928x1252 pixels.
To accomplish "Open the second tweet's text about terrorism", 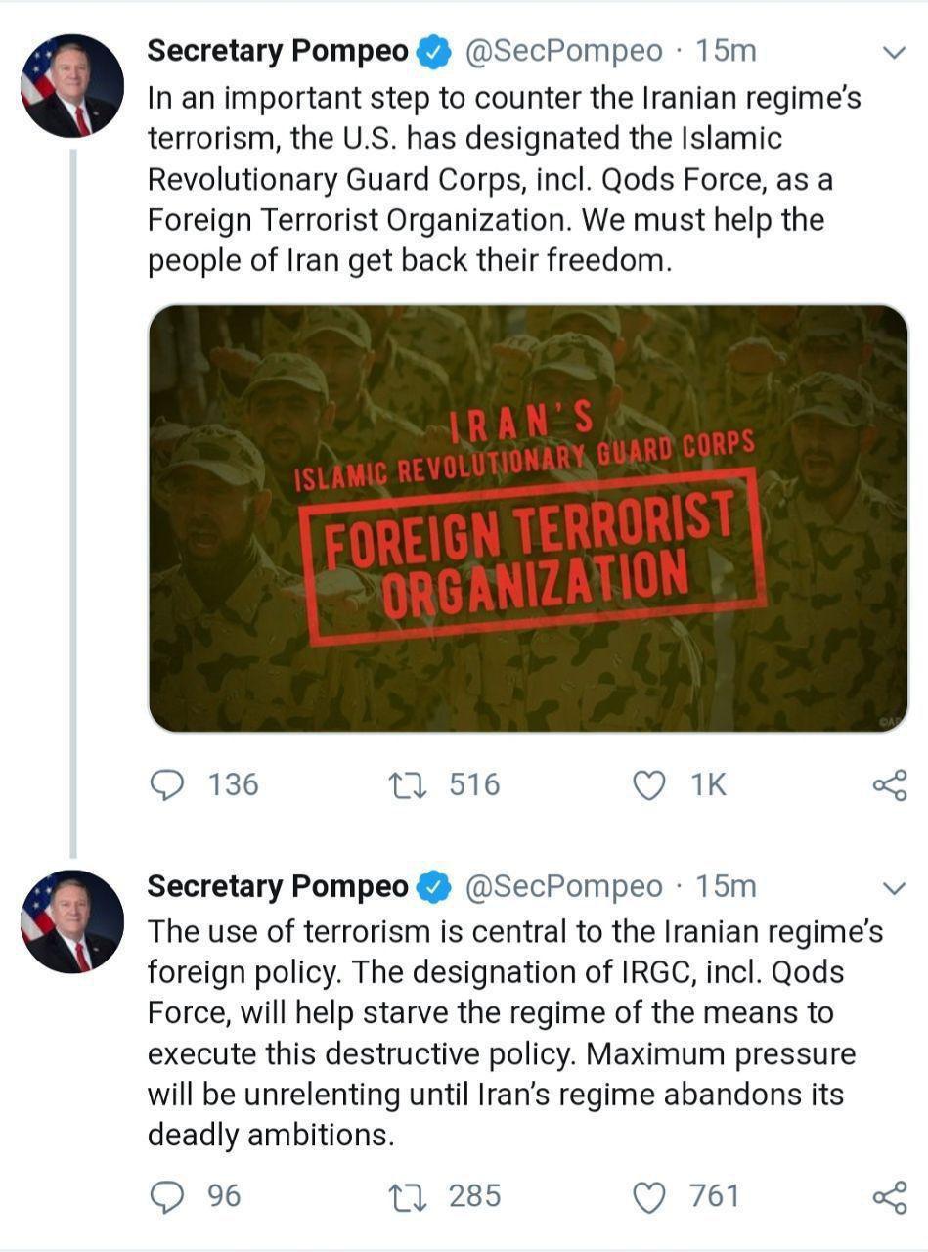I will [x=515, y=1034].
